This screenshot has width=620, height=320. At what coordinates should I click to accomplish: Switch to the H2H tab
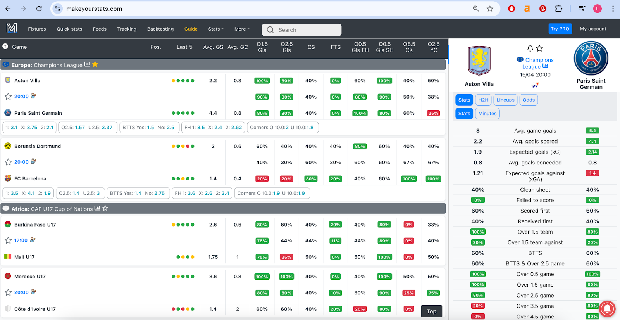click(x=483, y=100)
